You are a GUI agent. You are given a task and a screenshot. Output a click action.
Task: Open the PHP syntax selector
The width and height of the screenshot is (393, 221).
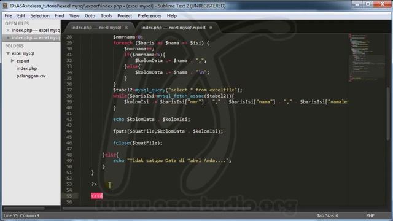pos(370,215)
